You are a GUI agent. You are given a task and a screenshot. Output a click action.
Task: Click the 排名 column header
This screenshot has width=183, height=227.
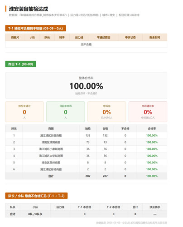(14, 128)
